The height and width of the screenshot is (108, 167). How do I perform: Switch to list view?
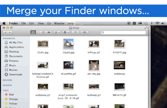tap(38, 33)
